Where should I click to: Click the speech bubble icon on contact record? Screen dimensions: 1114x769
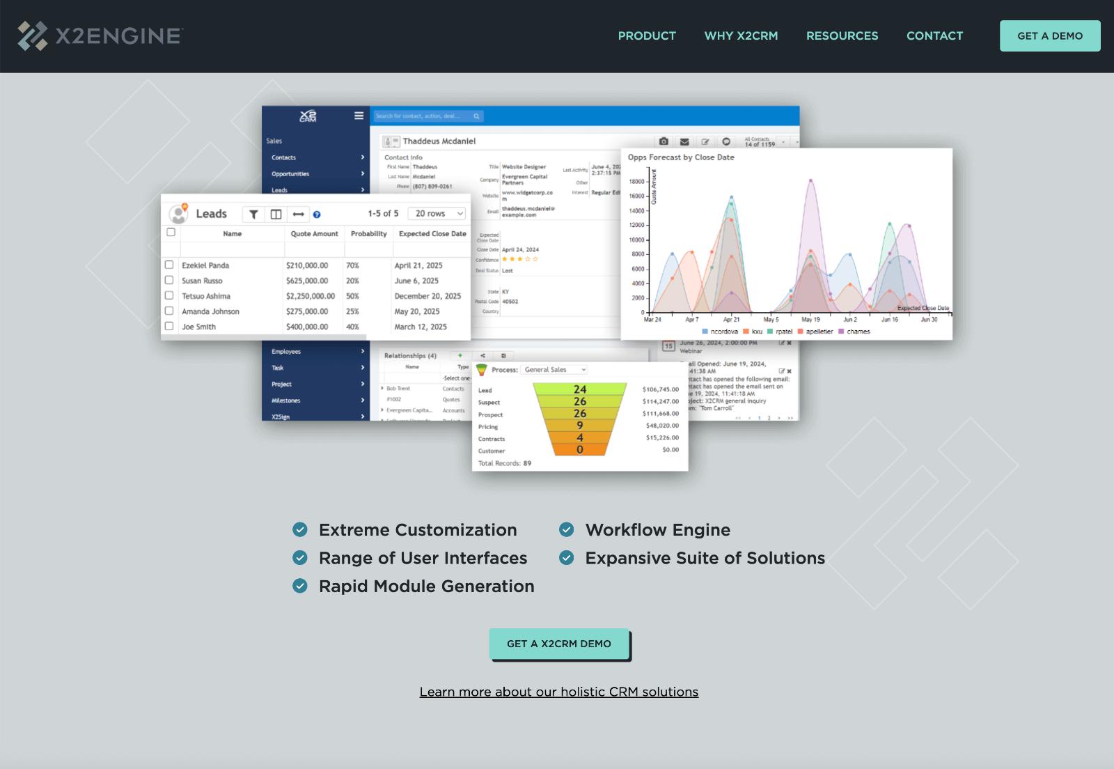(x=726, y=141)
